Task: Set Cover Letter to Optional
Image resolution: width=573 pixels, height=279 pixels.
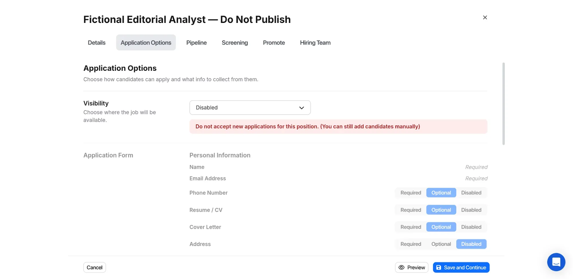Action: coord(441,227)
